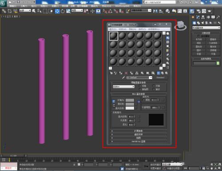The height and width of the screenshot is (171, 222).
Task: Open the Select by Name dialog
Action: (40, 11)
